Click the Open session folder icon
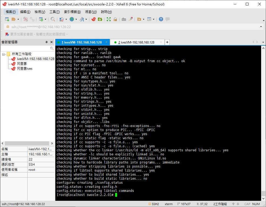266x207 pixels. coord(13,19)
